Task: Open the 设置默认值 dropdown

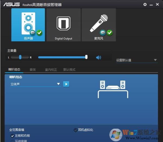Action: click(137, 60)
